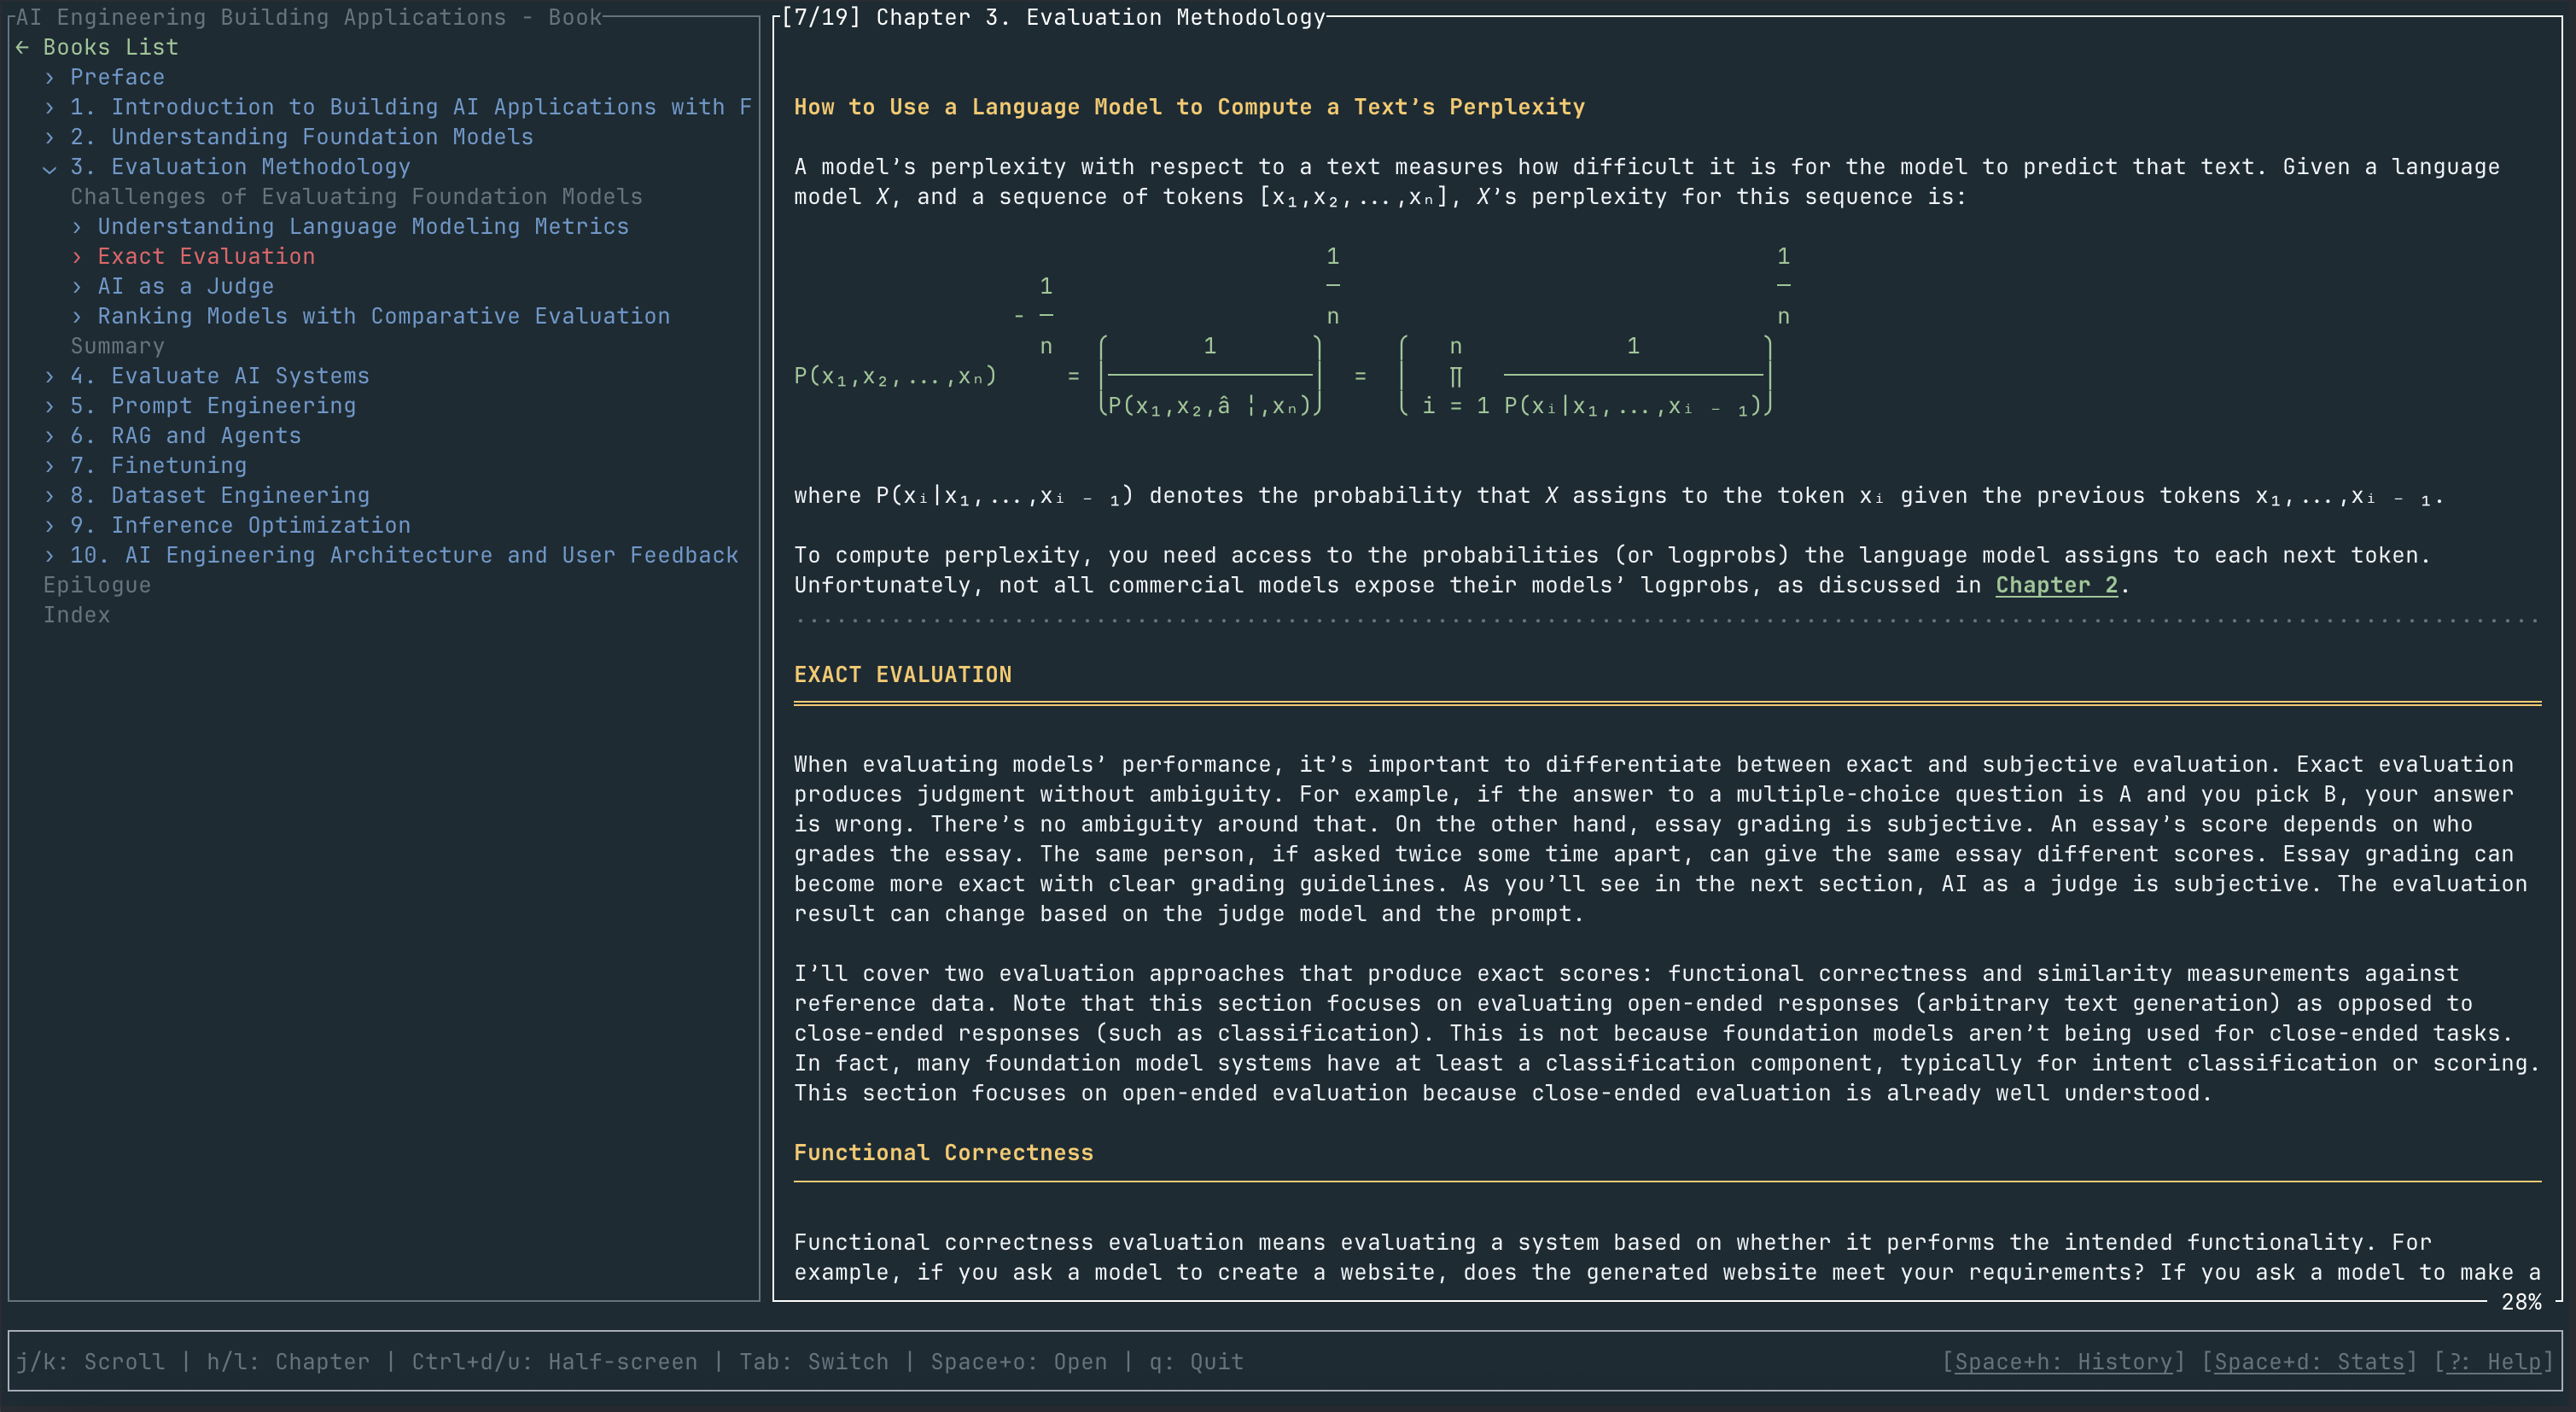Click the Exact Evaluation chevron icon

tap(77, 257)
